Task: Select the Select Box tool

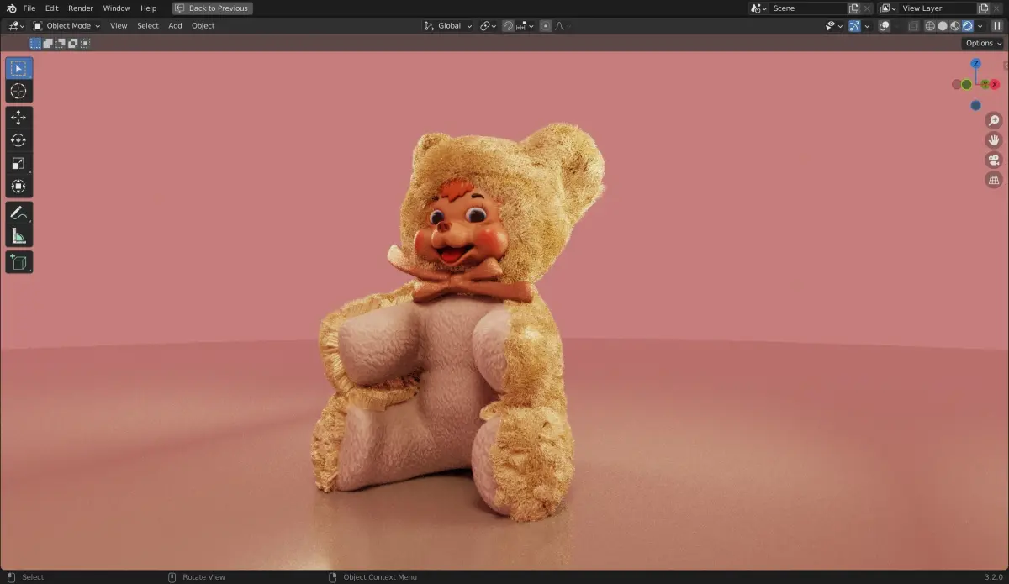Action: [18, 68]
